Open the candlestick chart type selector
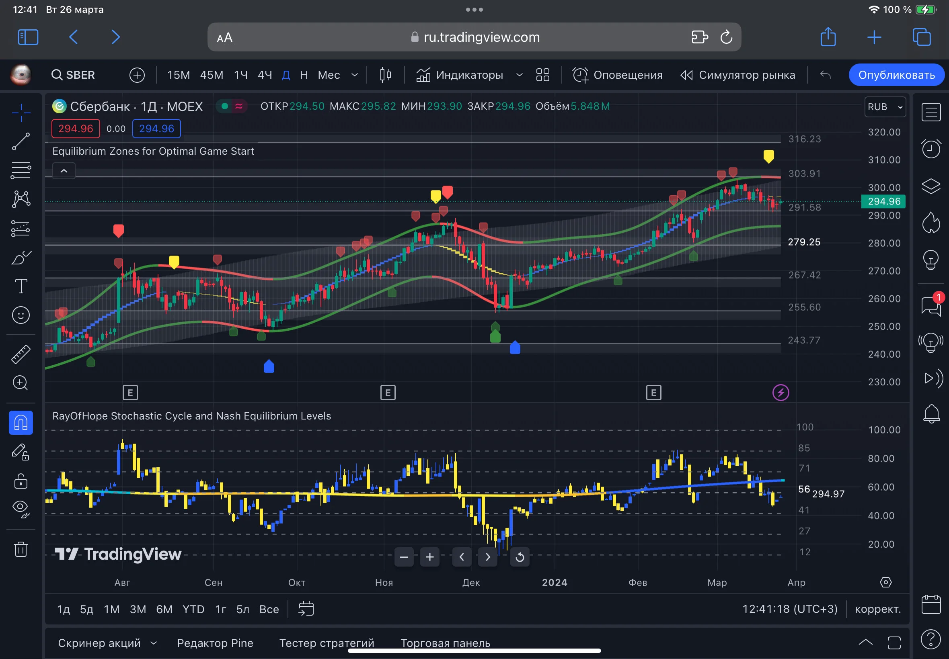 point(385,75)
